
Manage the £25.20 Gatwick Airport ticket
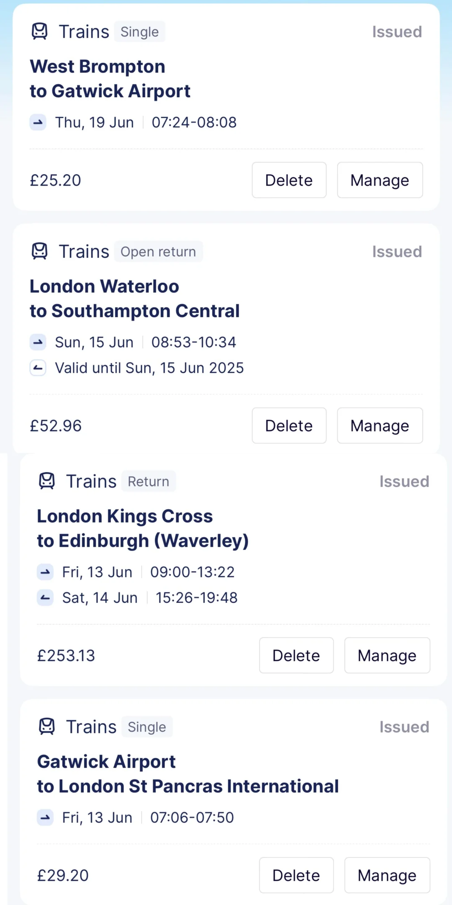[380, 180]
